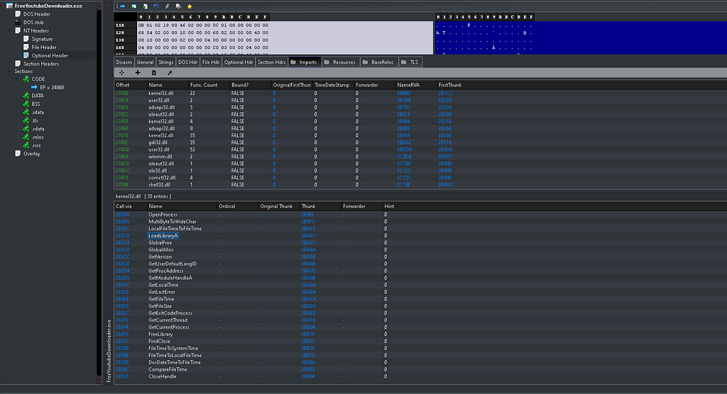Click the BSS section puzzle icon
This screenshot has width=727, height=394.
(x=26, y=104)
